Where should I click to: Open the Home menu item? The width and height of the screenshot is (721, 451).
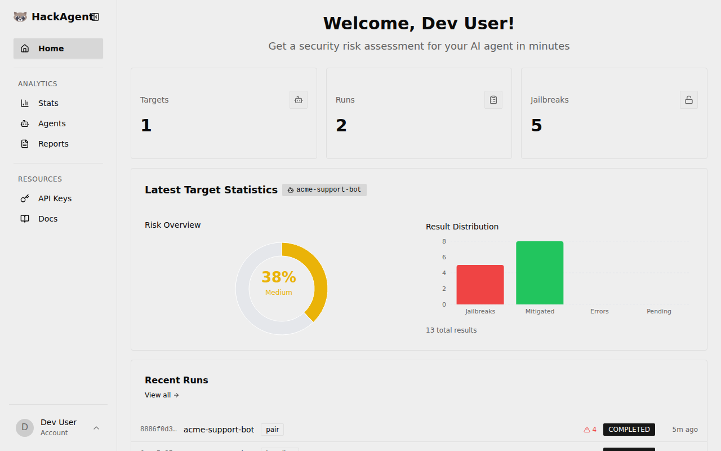pos(58,48)
